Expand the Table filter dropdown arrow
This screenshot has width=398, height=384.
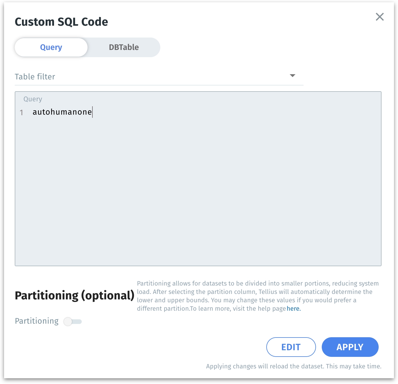point(292,76)
